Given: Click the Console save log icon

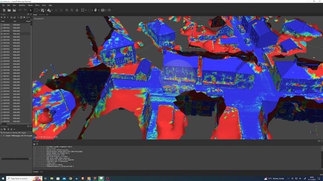Looking at the screenshot, I should pos(34,144).
